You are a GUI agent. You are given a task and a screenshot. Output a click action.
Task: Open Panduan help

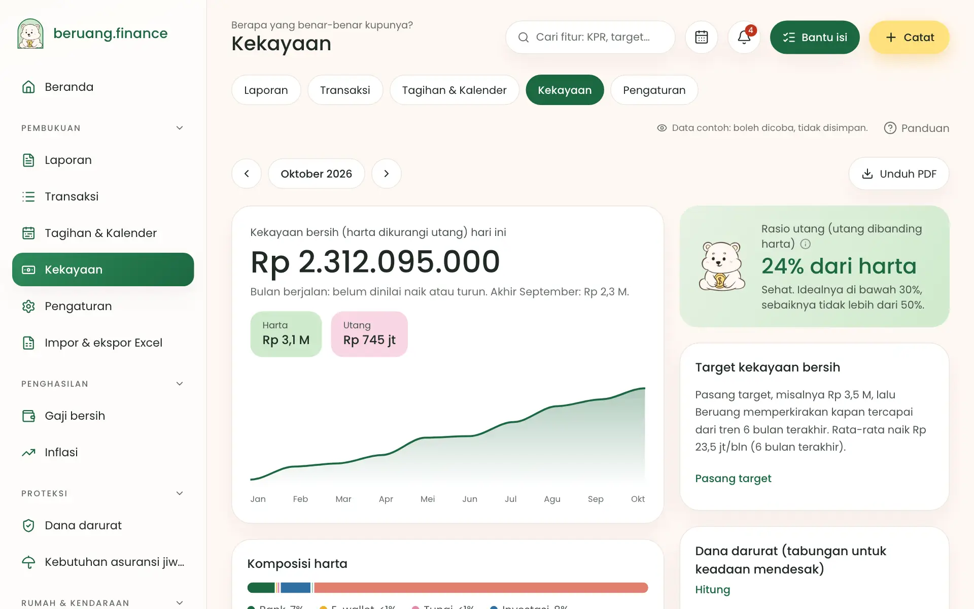click(x=916, y=128)
